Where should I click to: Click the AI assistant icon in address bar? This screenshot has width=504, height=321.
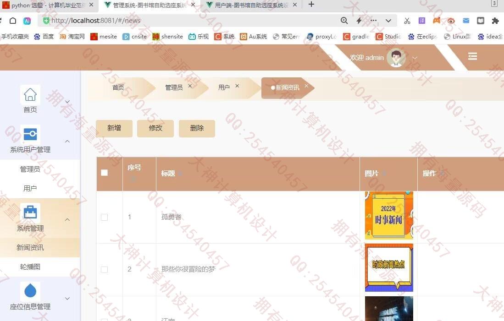click(27, 21)
